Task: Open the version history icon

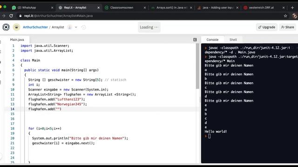Action: (x=83, y=27)
